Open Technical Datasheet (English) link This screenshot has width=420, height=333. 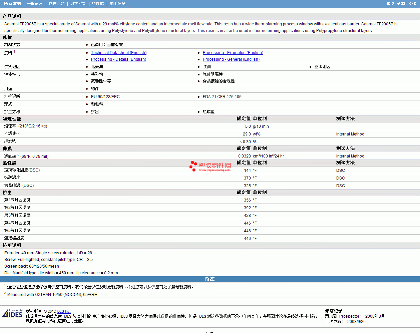pyautogui.click(x=118, y=53)
